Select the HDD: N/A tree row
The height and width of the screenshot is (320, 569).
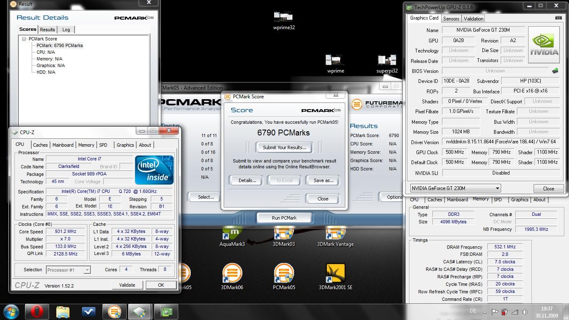46,72
